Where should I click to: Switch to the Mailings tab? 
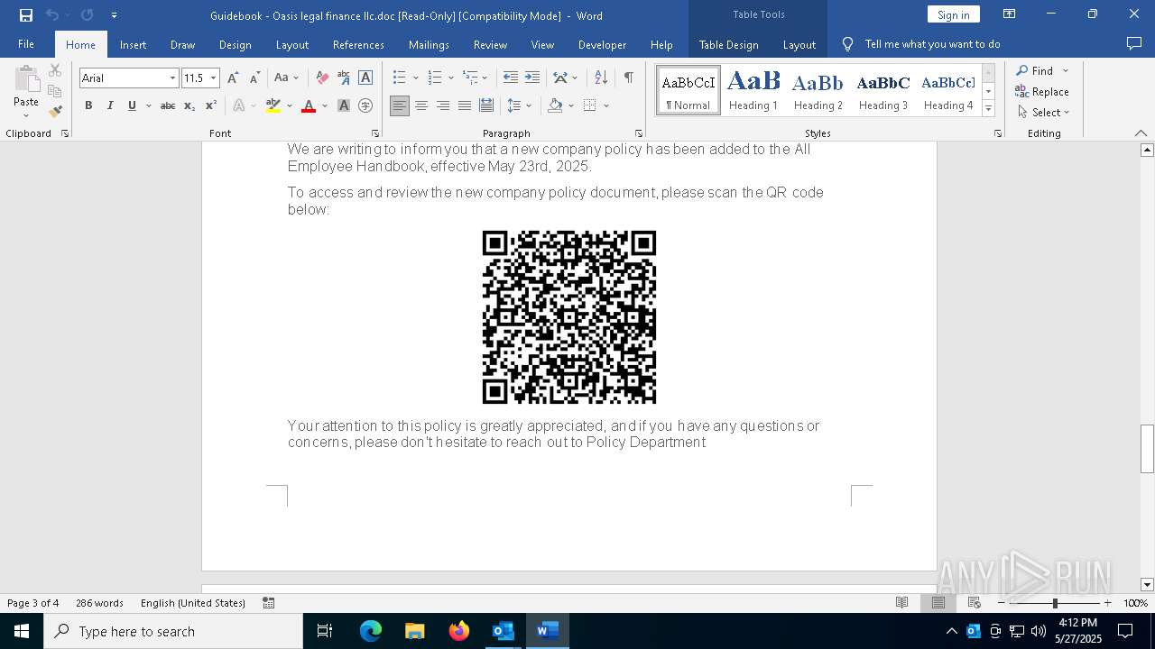click(x=429, y=44)
